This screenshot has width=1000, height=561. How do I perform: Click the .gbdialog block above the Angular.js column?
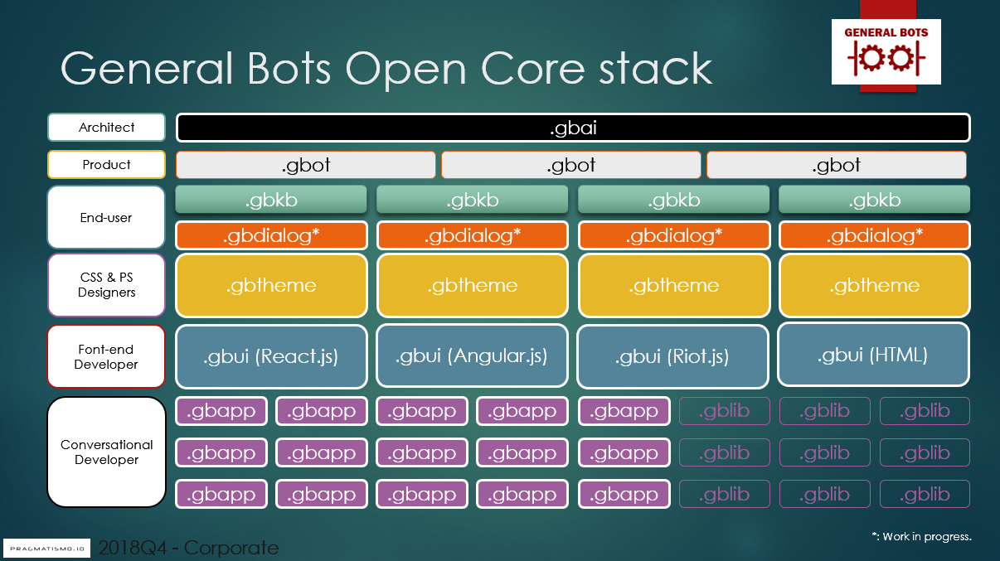point(472,235)
